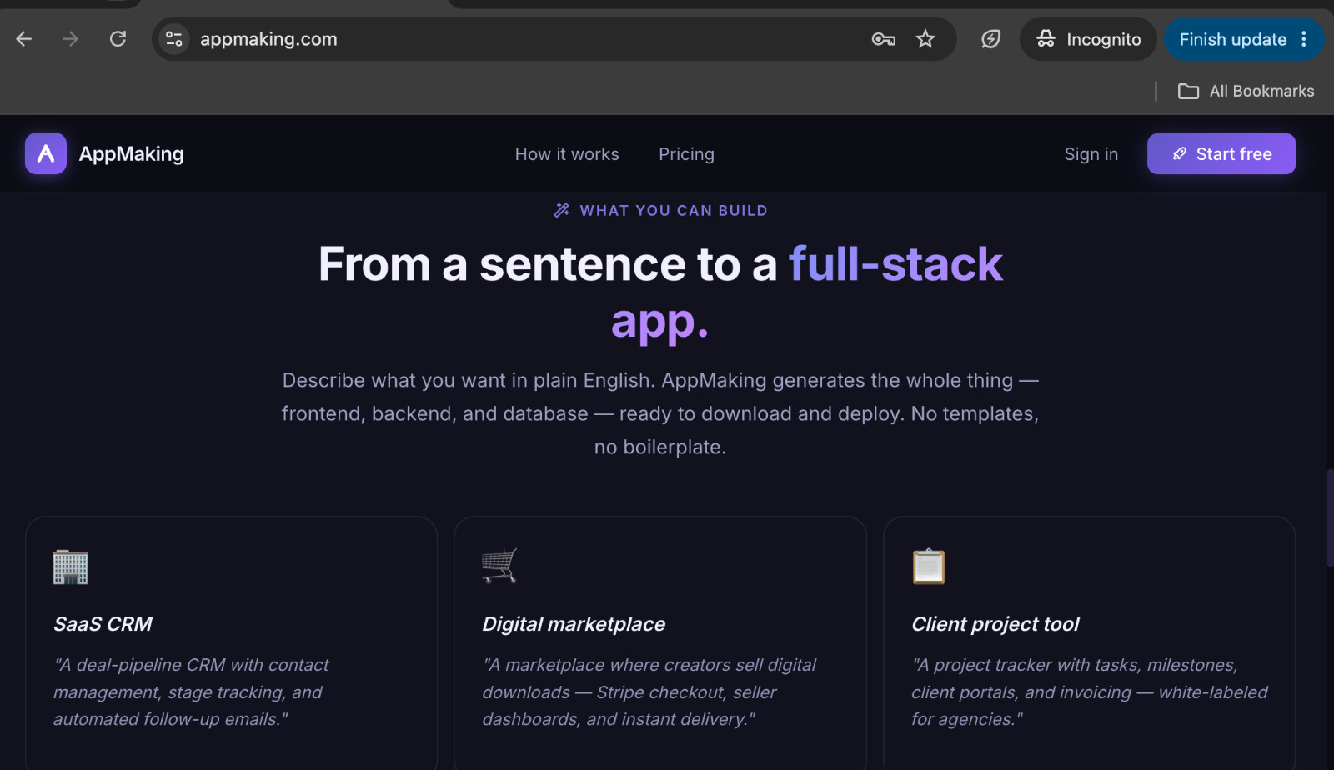Screen dimensions: 1334x770
Task: Click the Stripe checkout marketplace description
Action: click(649, 692)
